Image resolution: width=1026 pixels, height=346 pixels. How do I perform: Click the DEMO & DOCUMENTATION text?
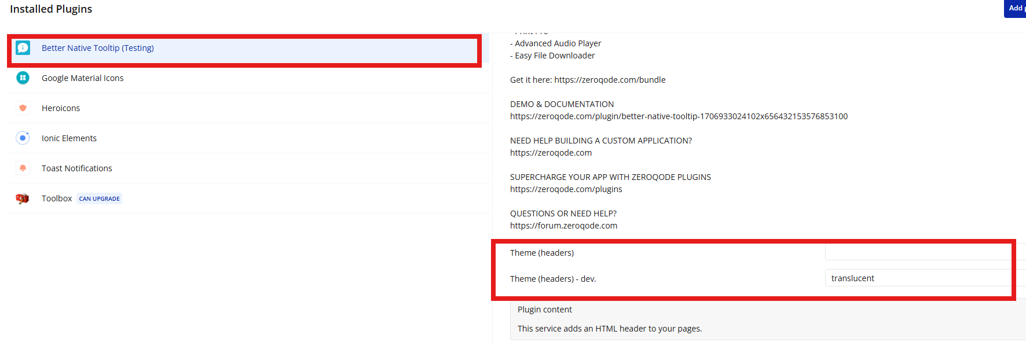[562, 104]
